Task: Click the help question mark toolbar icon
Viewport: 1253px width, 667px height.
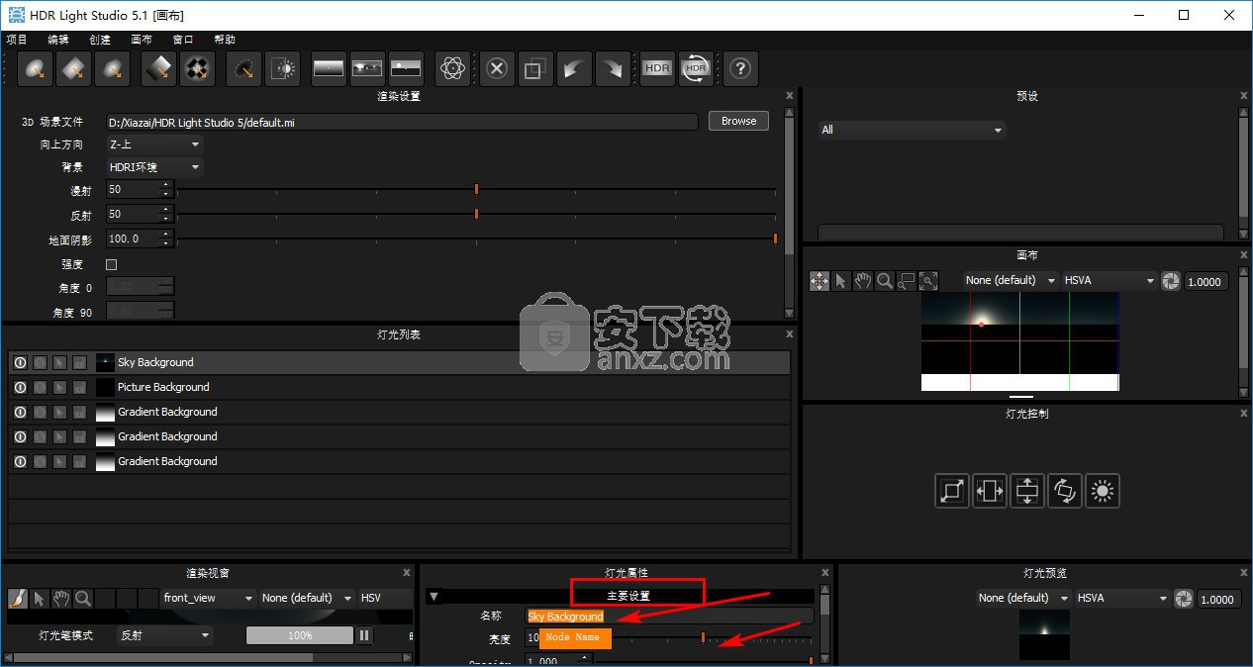Action: click(x=740, y=68)
